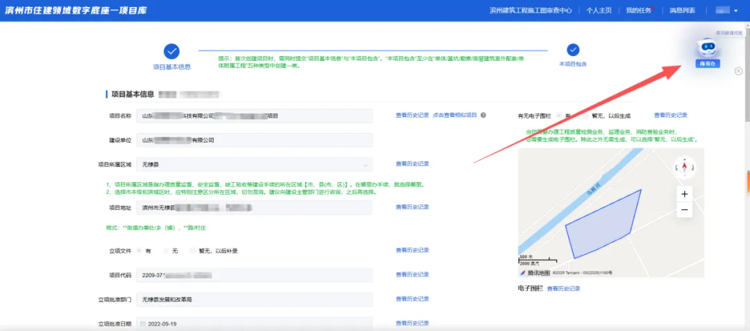Viewport: 750px width, 331px height.
Task: Click the map compass icon
Action: [685, 167]
